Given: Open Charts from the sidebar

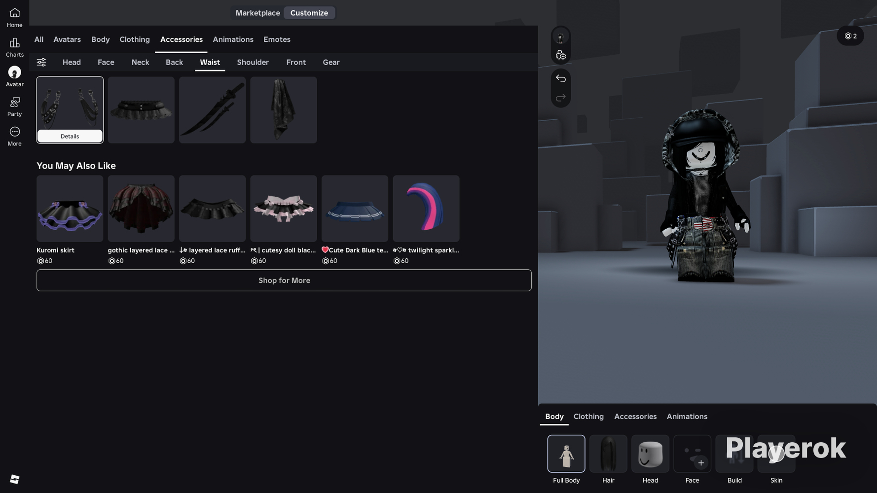Looking at the screenshot, I should click(x=14, y=47).
